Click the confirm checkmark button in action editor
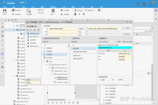Viewport: 158px width, 105px height. coord(127,28)
